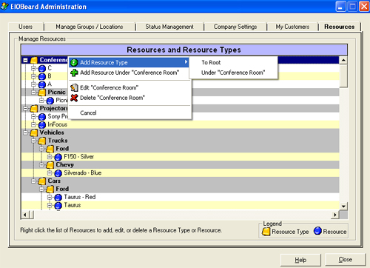Collapse the Projectors tree node
This screenshot has width=370, height=268.
25,108
